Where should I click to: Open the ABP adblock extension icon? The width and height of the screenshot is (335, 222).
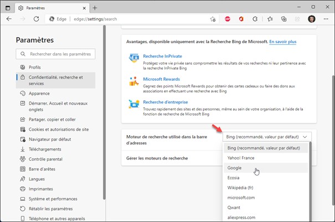click(x=227, y=18)
